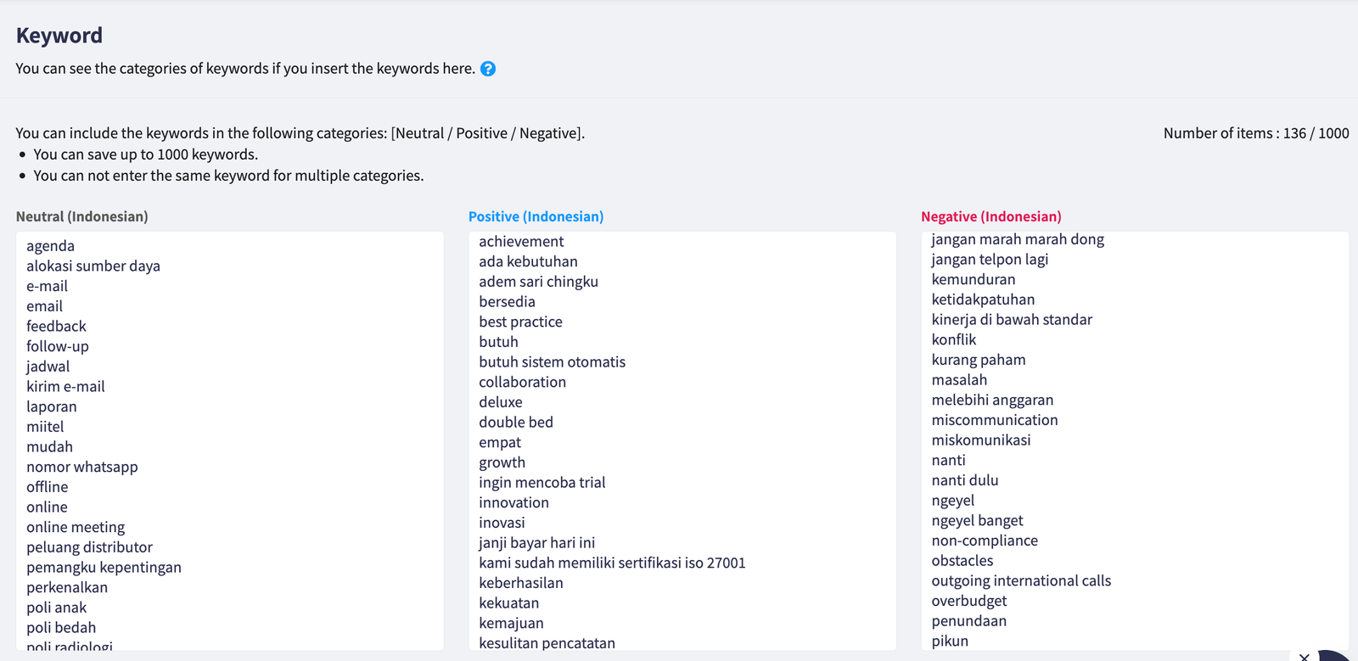This screenshot has width=1358, height=661.
Task: Open the keyword help tooltip
Action: point(488,70)
